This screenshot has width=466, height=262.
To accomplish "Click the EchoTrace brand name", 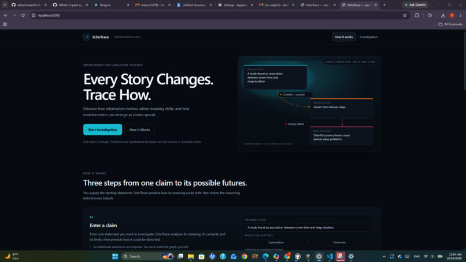I will coord(101,37).
